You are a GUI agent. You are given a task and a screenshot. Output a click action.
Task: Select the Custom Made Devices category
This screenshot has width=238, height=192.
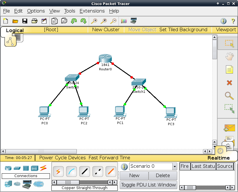pos(27,184)
